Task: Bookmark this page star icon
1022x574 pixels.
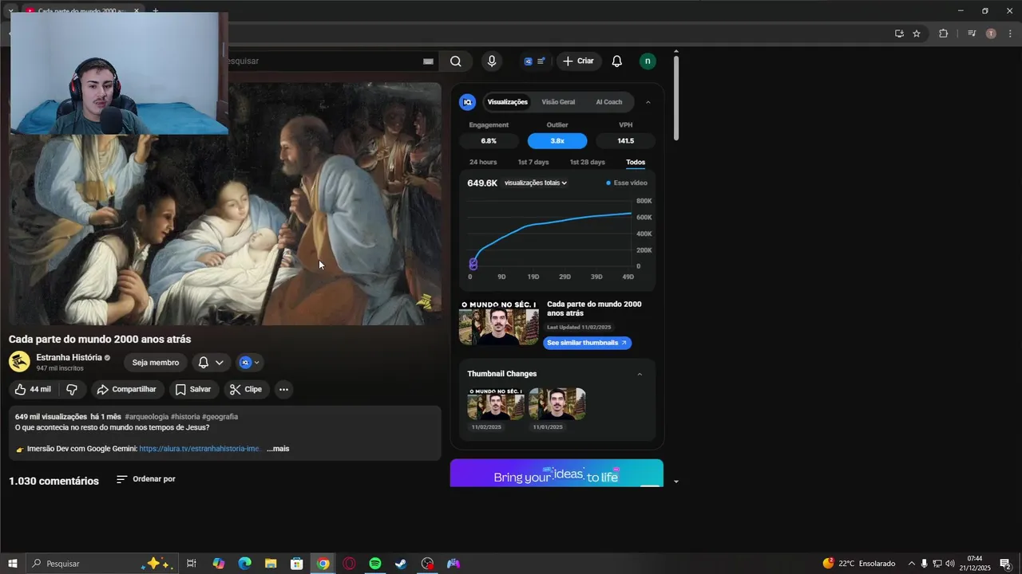Action: point(917,33)
